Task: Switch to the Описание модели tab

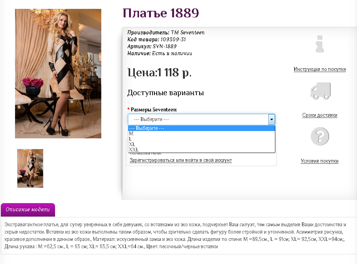Action: coord(28,210)
